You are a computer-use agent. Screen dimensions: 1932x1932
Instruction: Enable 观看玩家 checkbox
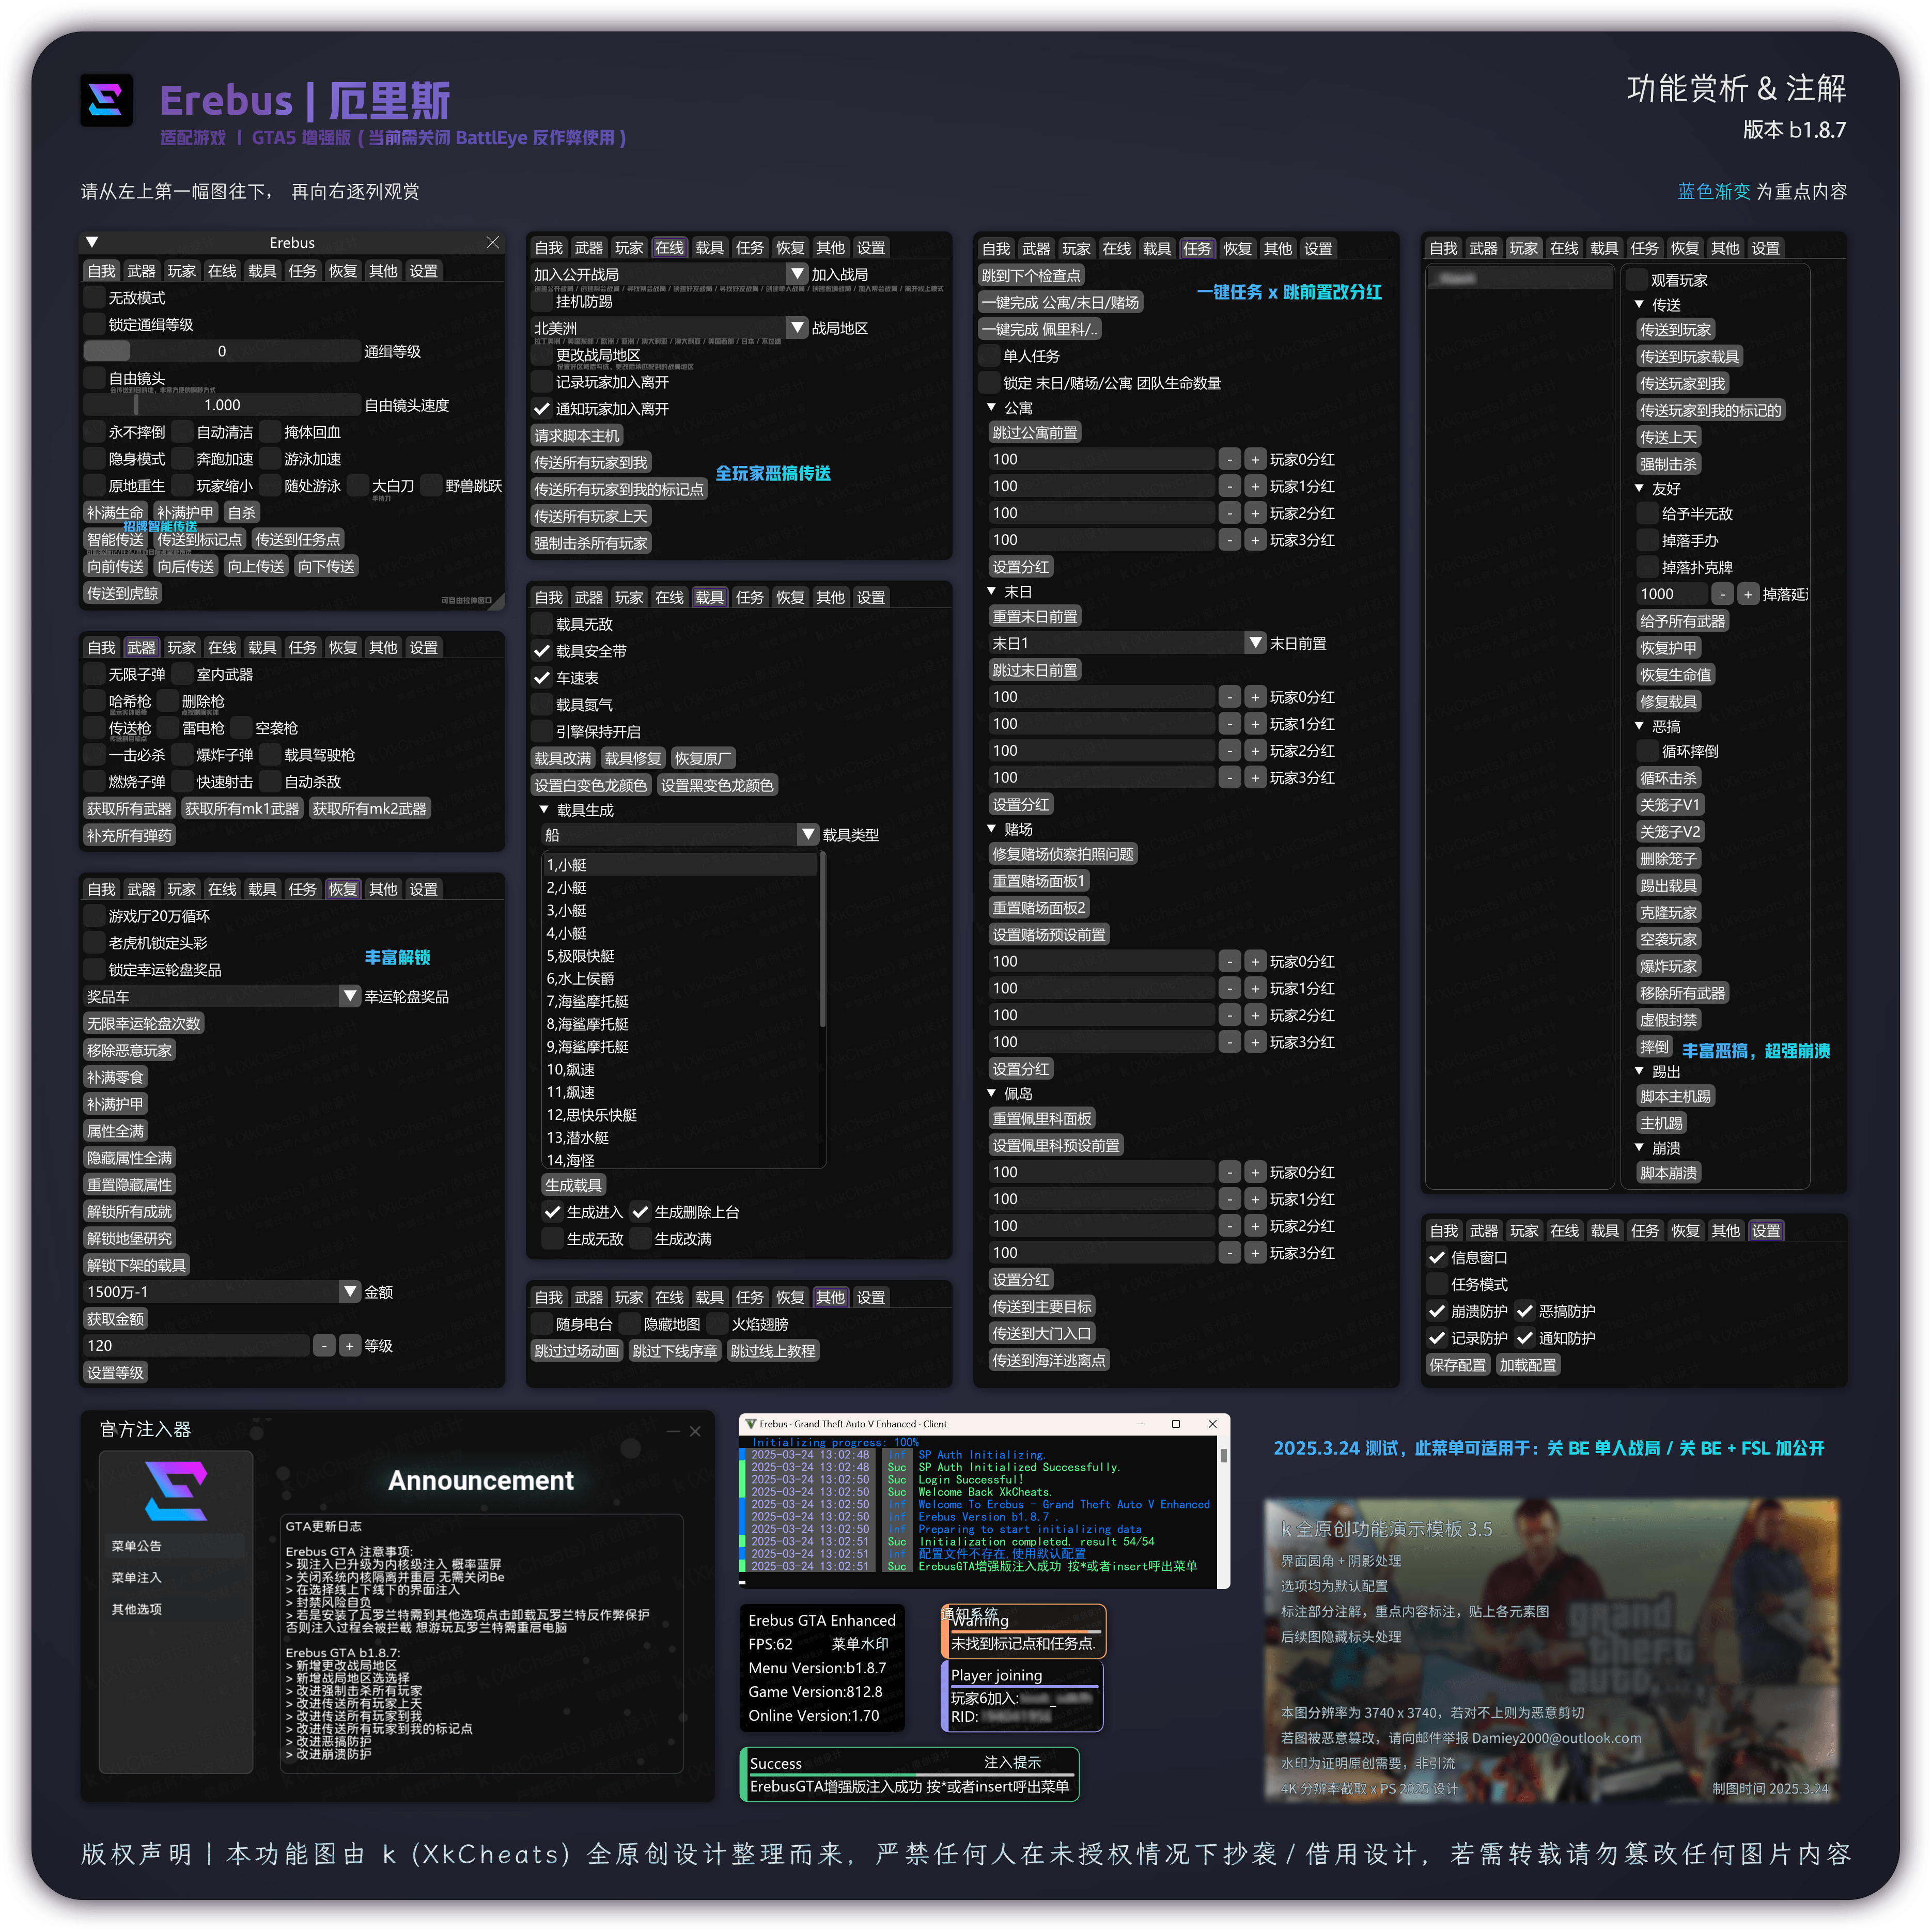pyautogui.click(x=1637, y=280)
